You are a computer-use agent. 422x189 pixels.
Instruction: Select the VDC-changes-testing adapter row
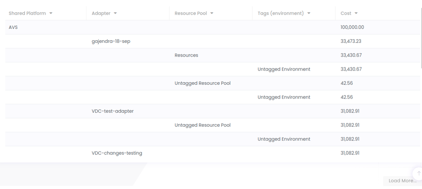(117, 153)
